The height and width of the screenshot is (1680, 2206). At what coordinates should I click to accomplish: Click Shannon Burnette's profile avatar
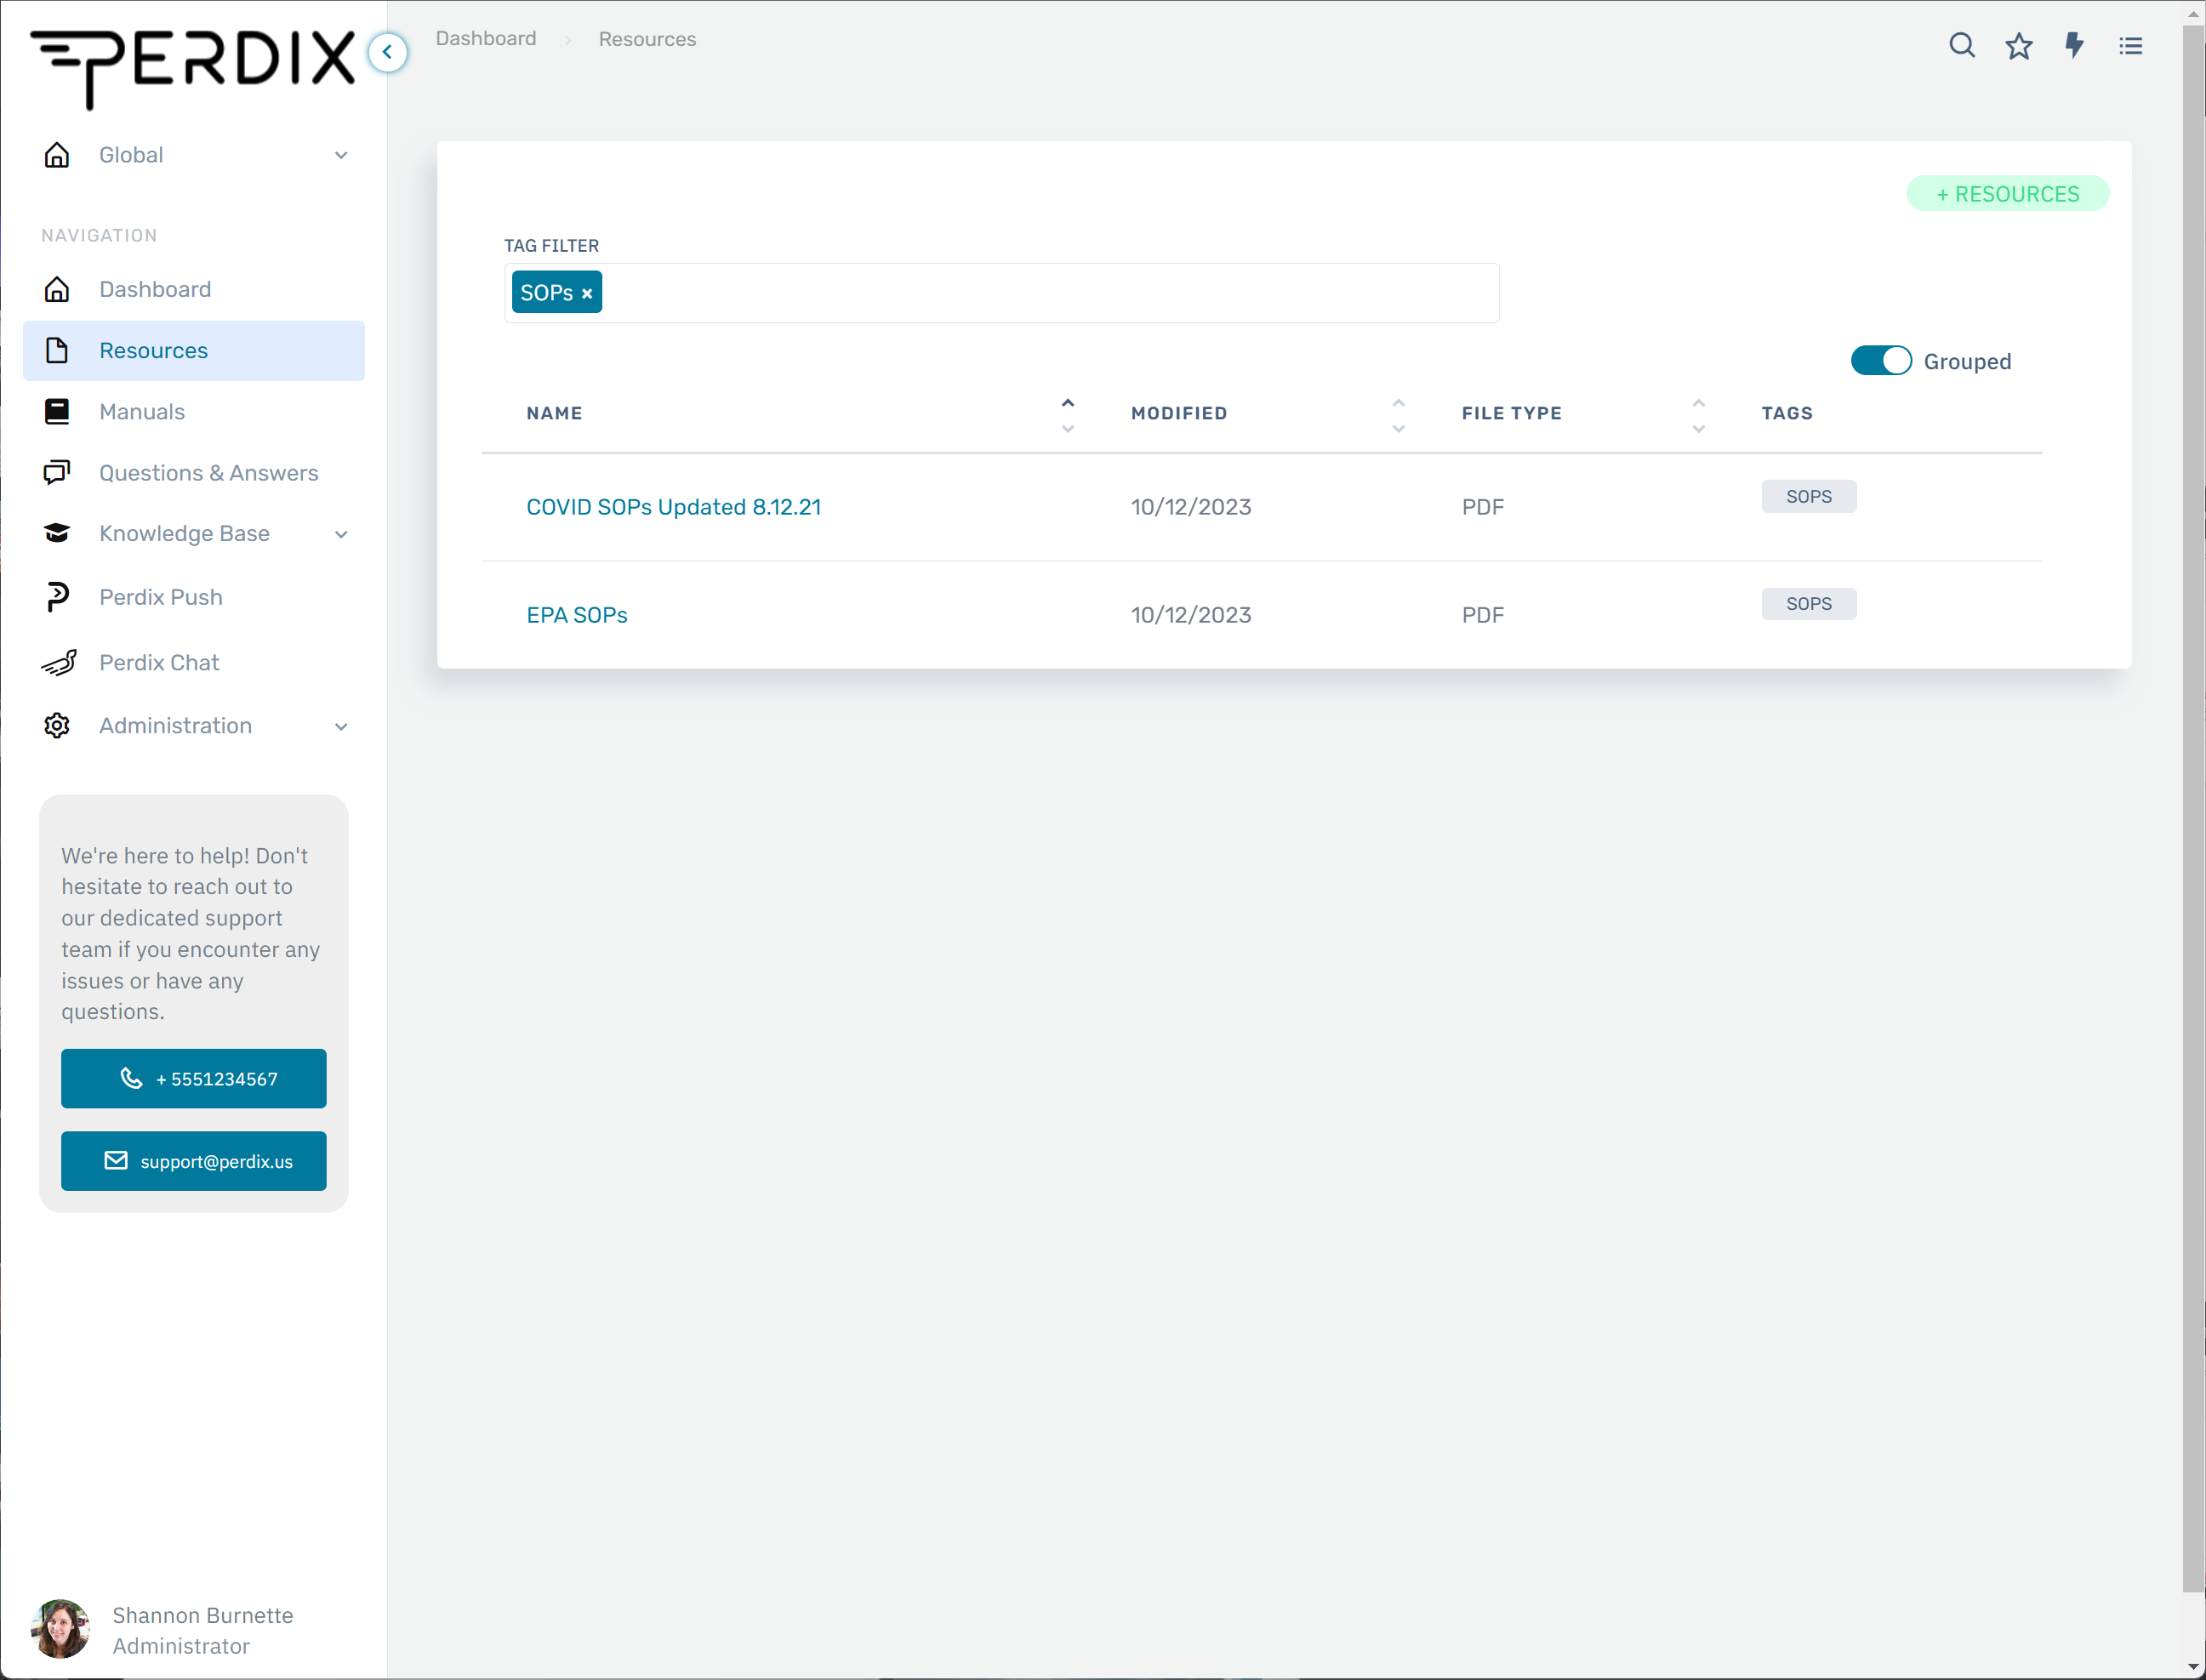coord(60,1628)
